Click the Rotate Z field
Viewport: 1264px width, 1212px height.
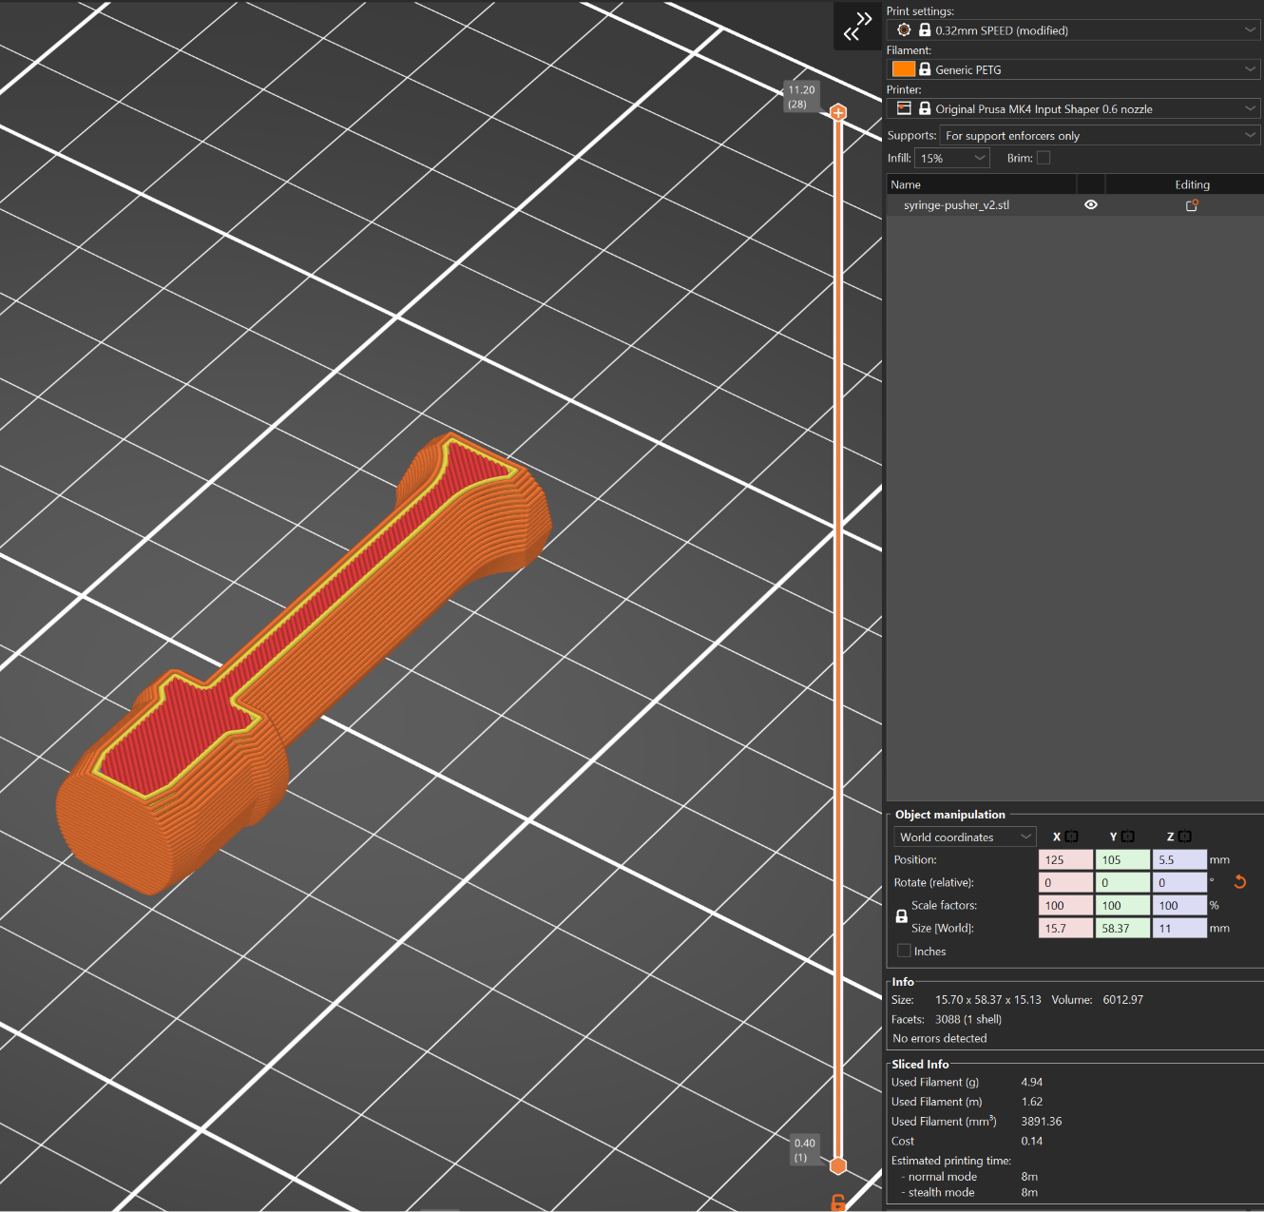pos(1179,882)
